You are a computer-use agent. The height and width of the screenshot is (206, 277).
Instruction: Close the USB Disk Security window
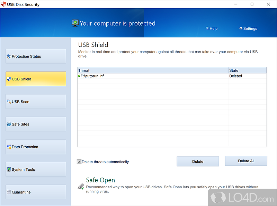(x=268, y=4)
